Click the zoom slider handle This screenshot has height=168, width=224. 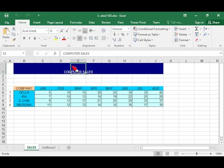point(196,154)
